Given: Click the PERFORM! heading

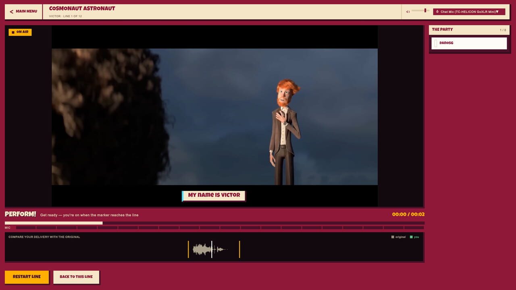Looking at the screenshot, I should (21, 214).
